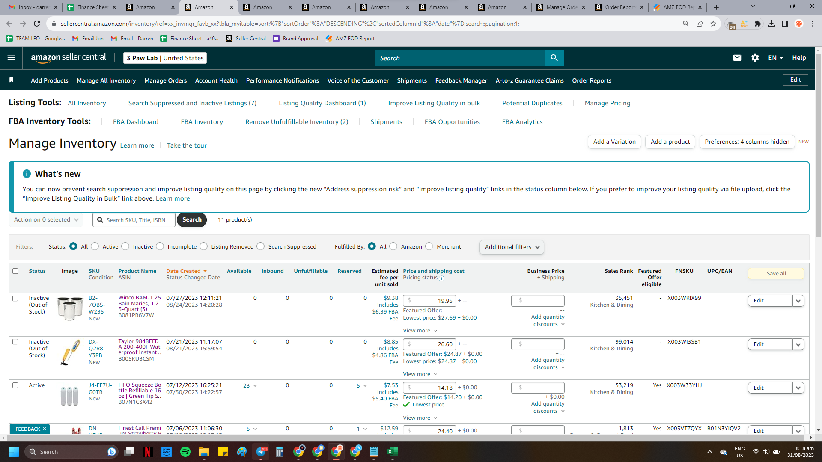Open the Windows Start menu
Image resolution: width=822 pixels, height=462 pixels.
tap(14, 452)
